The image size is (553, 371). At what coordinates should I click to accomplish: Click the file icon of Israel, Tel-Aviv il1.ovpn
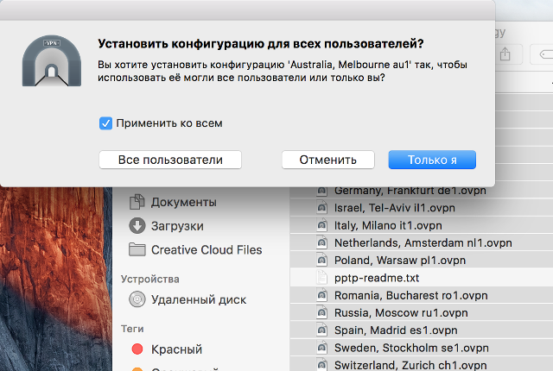[x=321, y=208]
